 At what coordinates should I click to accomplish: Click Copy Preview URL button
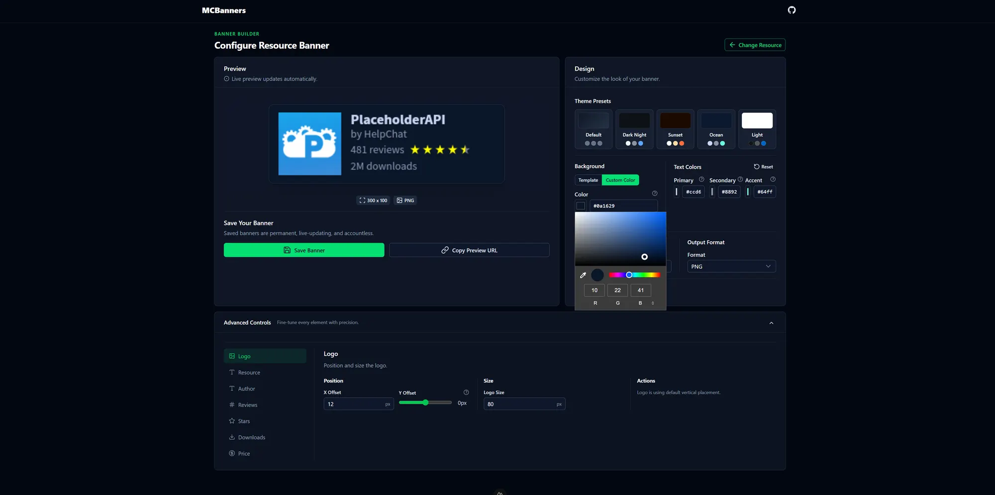[x=469, y=250]
